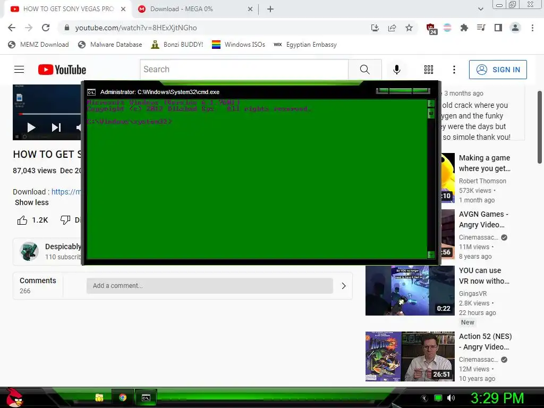Open the Chrome three-dot menu

[x=532, y=28]
